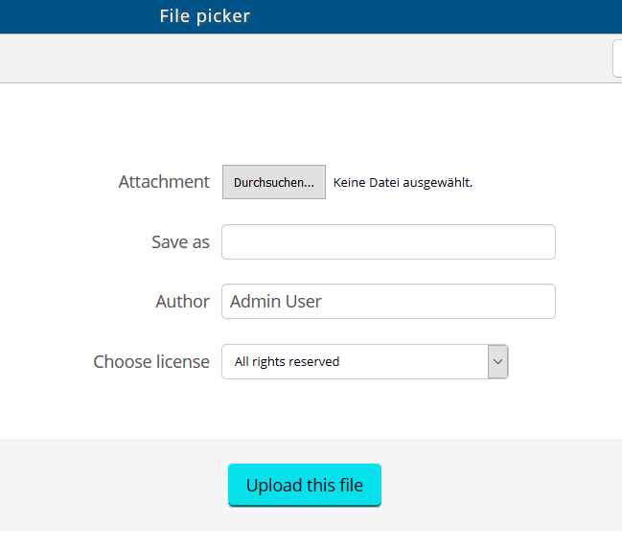Screen dimensions: 622x547
Task: Click the blue File picker header bar
Action: click(x=431, y=16)
